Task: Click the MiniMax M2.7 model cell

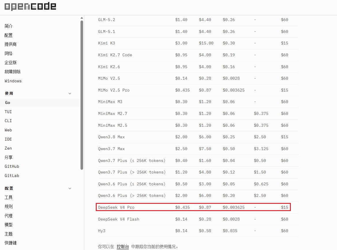Action: (113, 114)
